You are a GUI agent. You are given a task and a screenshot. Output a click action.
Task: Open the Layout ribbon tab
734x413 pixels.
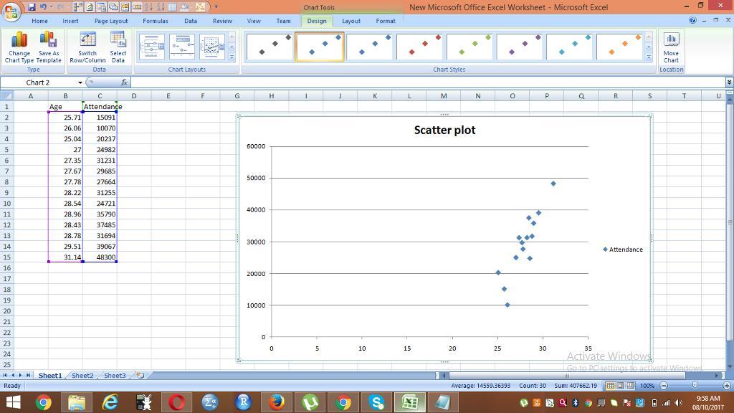click(351, 21)
